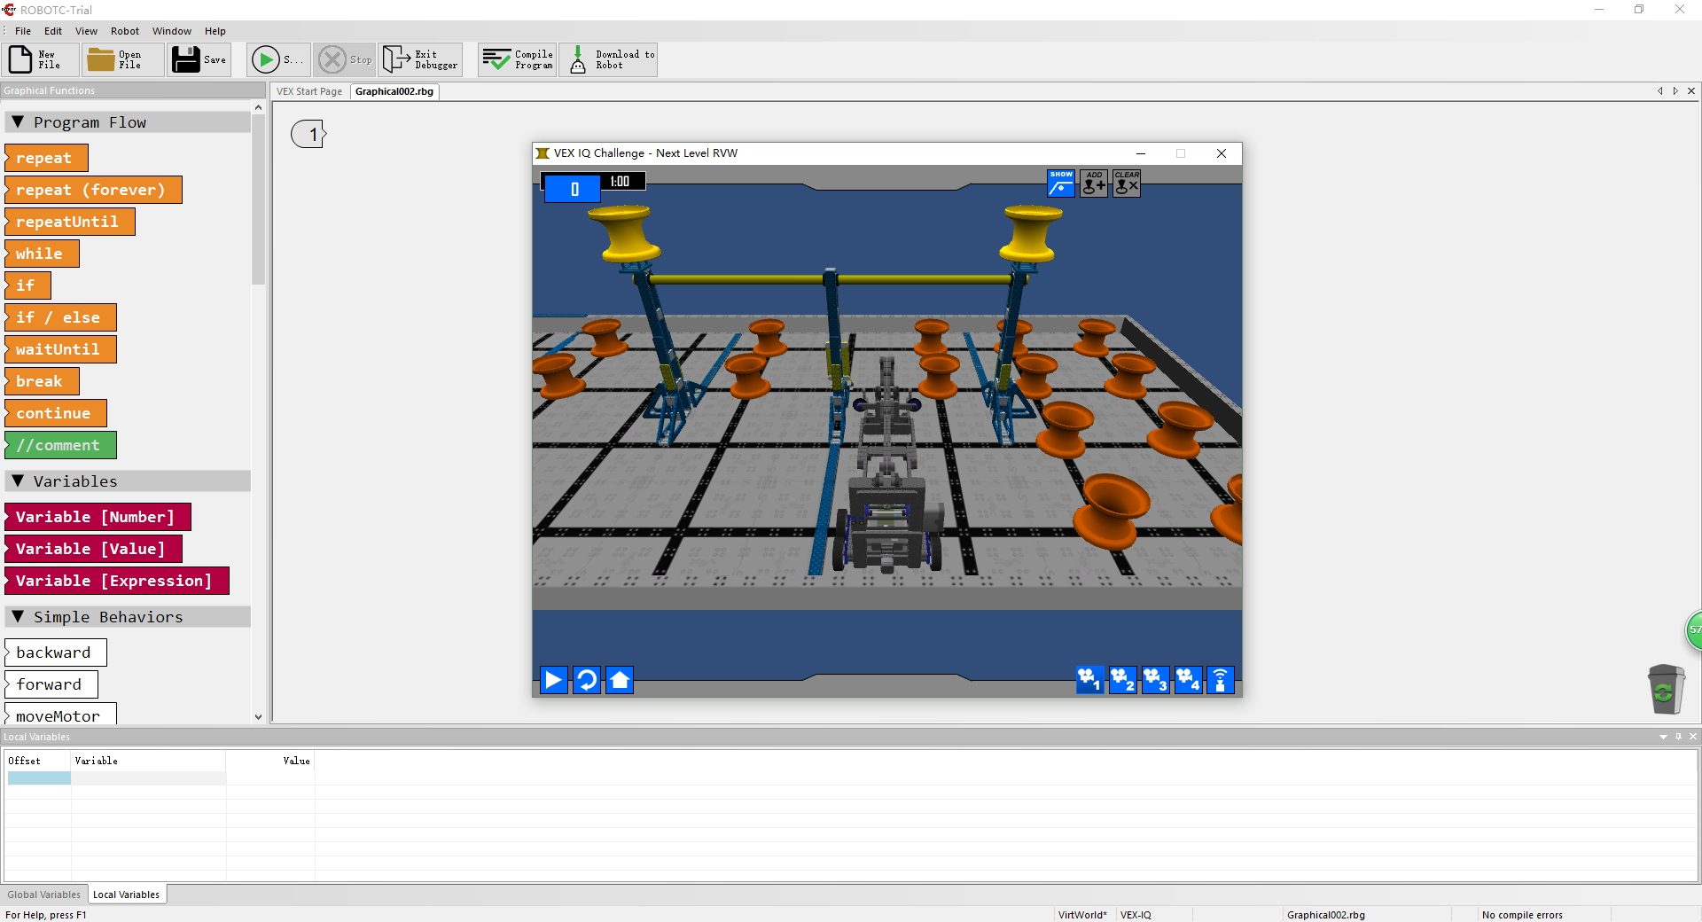Select the repeat (forever) block
Viewport: 1702px width, 922px height.
pyautogui.click(x=93, y=190)
